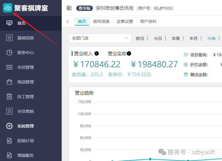Switch to the 运营设置 tab
This screenshot has width=222, height=161.
(125, 21)
